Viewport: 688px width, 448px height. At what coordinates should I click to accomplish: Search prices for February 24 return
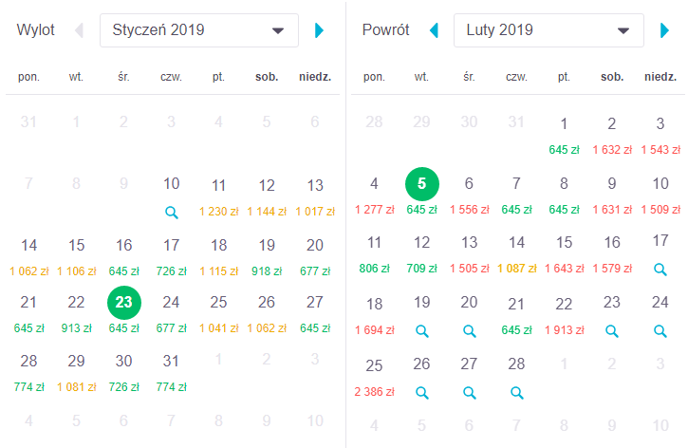coord(660,331)
